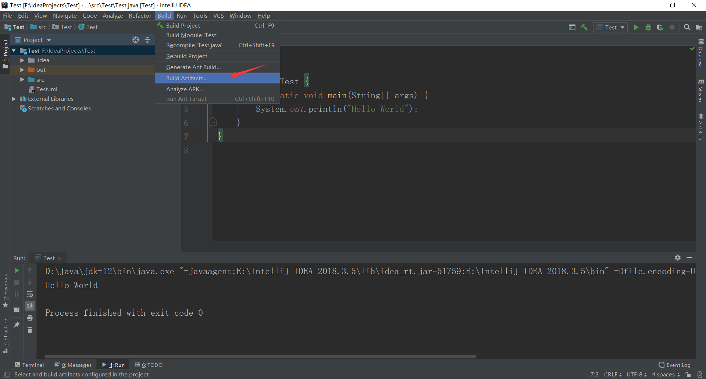Open Ant Build tool window on right edge

tap(700, 127)
